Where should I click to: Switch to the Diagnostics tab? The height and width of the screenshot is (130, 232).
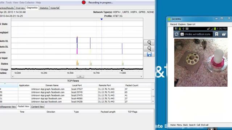tap(32, 8)
